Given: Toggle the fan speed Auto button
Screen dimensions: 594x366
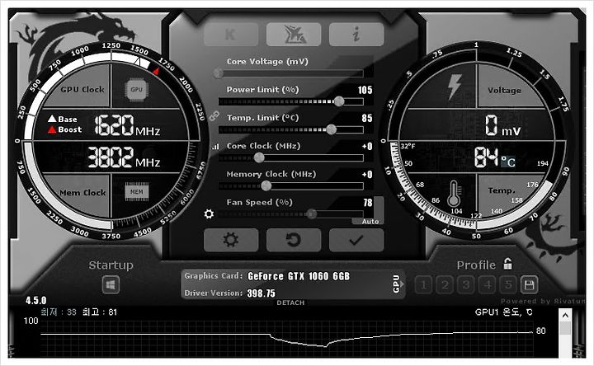Looking at the screenshot, I should coord(370,222).
